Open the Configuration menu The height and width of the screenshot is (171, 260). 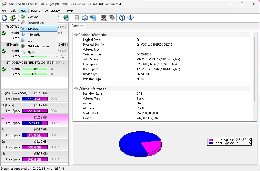(53, 11)
